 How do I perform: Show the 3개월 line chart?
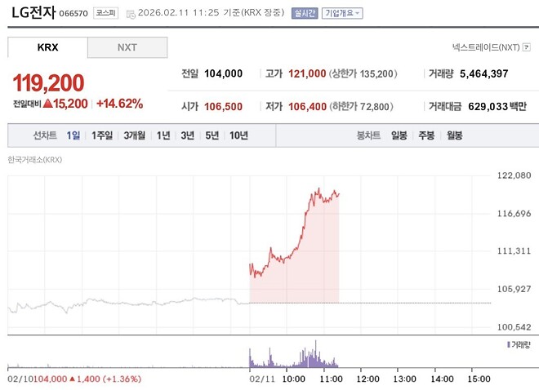[135, 135]
